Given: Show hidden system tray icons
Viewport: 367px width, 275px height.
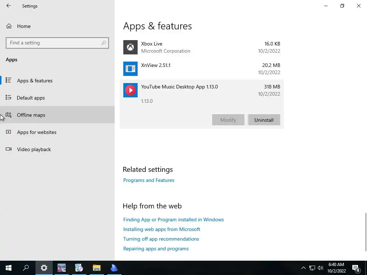Looking at the screenshot, I should tap(303, 268).
